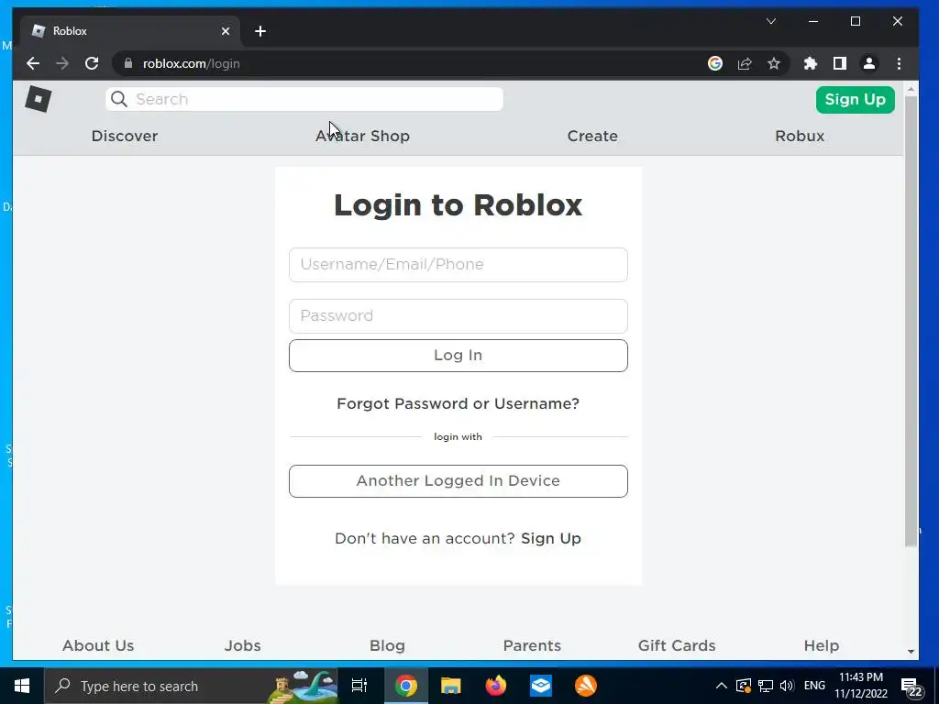The height and width of the screenshot is (704, 939).
Task: Bookmark this tab with the star icon
Action: coord(774,63)
